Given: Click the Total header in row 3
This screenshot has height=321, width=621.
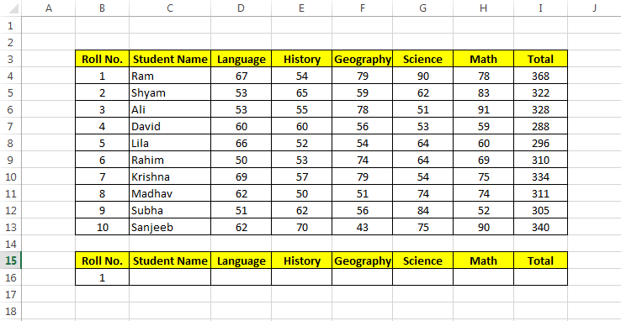Looking at the screenshot, I should click(x=540, y=59).
